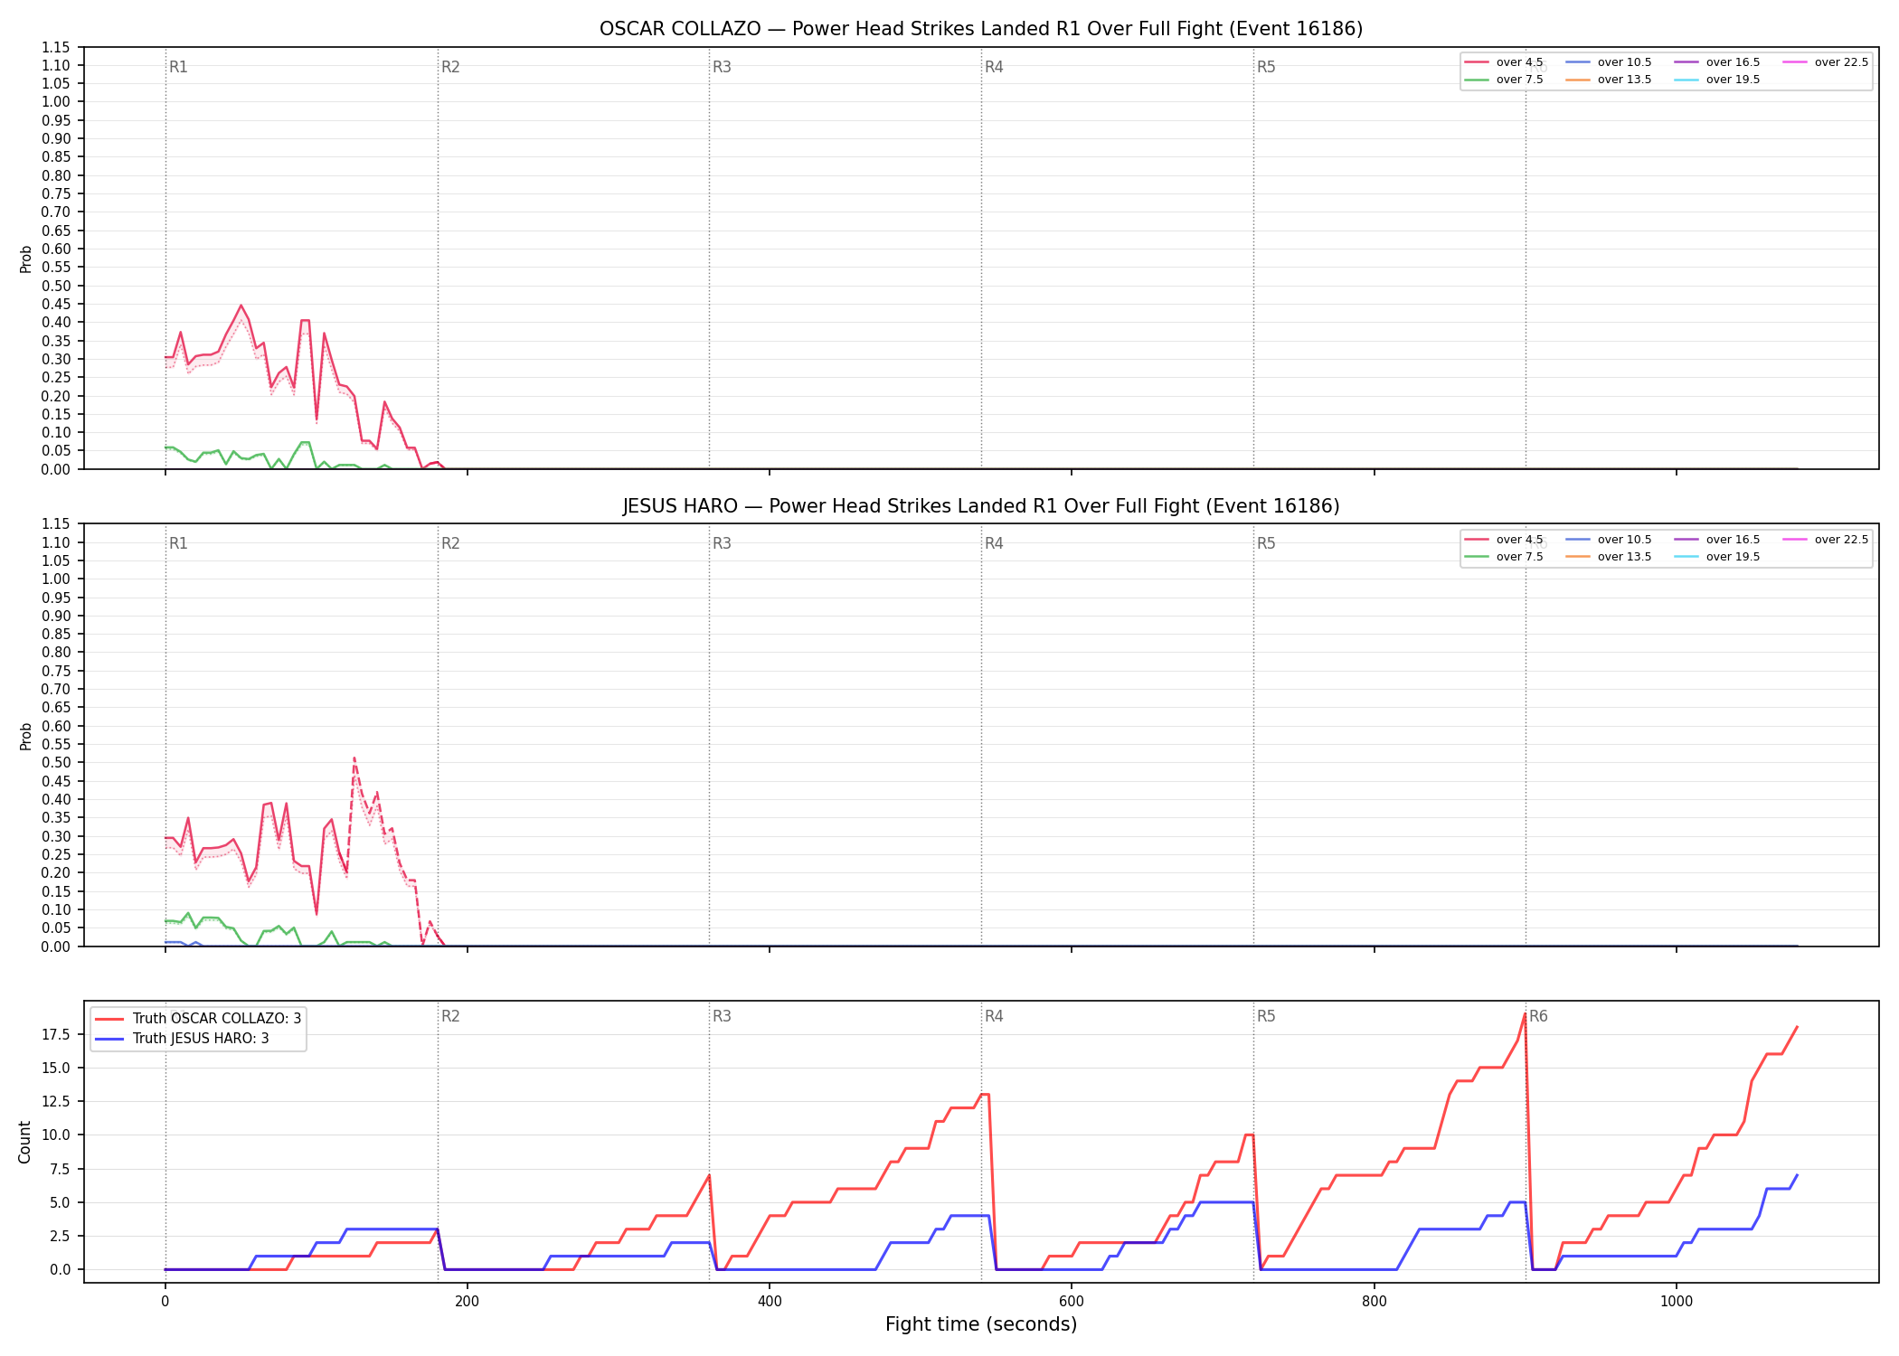Click the 'Prob' label of JESUS HARO chart

pos(25,736)
